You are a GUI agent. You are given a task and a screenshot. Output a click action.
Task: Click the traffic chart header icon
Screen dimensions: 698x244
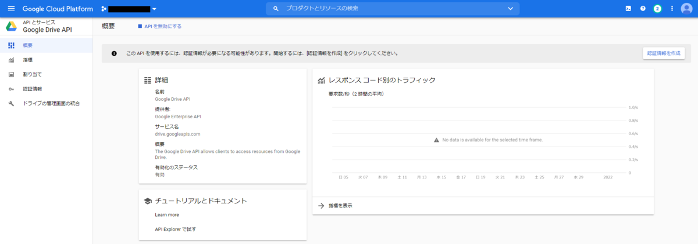point(321,80)
